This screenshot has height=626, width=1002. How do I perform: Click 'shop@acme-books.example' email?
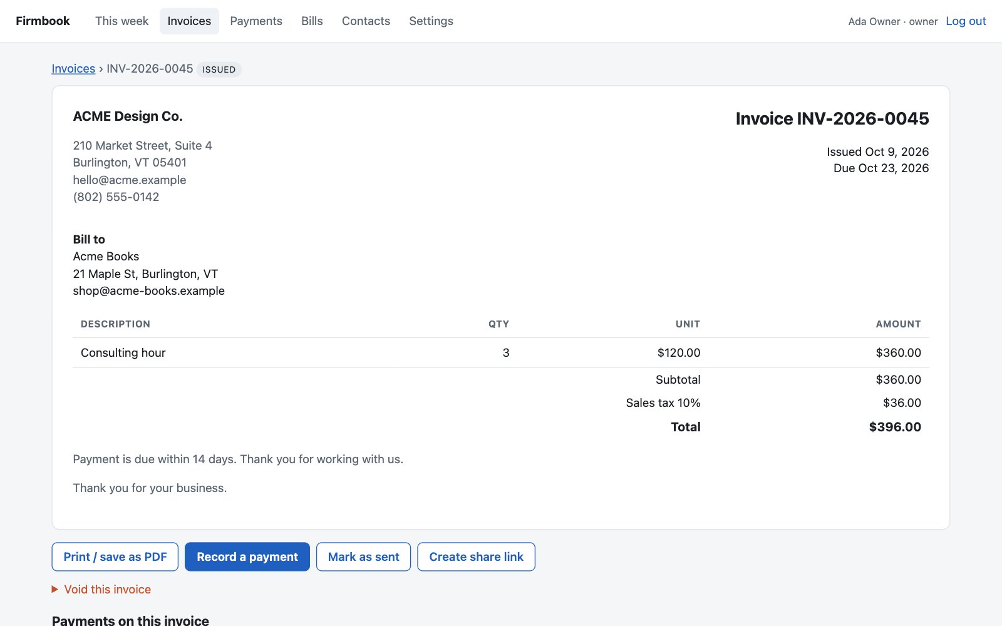pyautogui.click(x=149, y=290)
